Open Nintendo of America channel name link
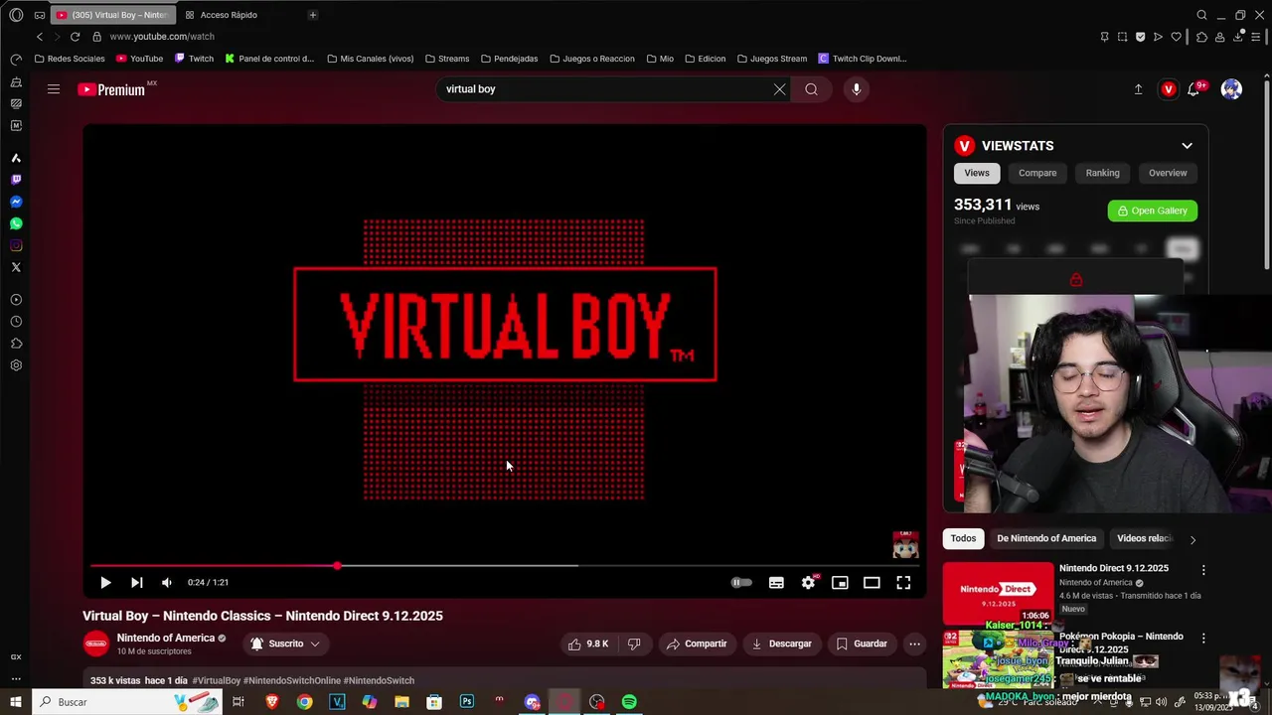Screen dimensions: 1272x715 coord(166,638)
